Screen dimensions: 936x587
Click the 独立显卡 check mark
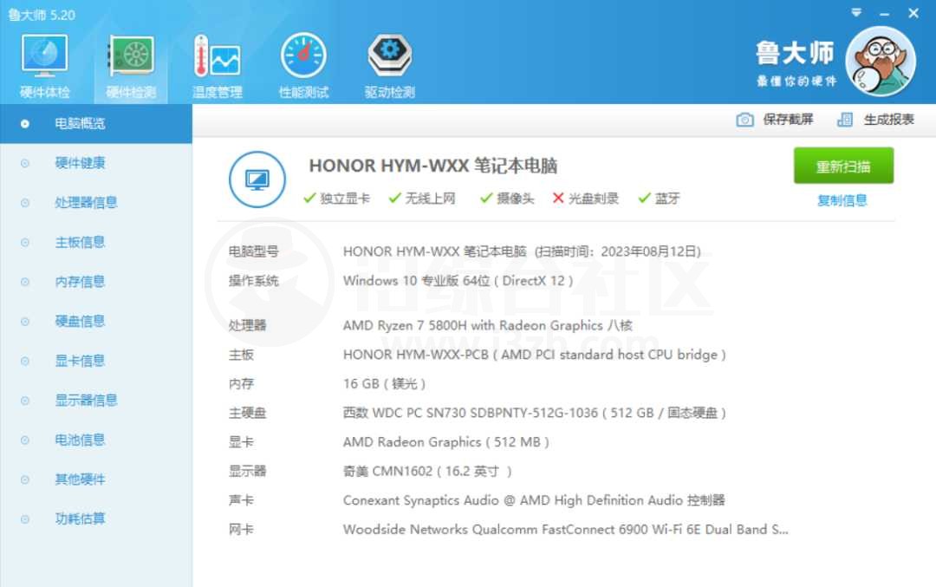(x=309, y=199)
